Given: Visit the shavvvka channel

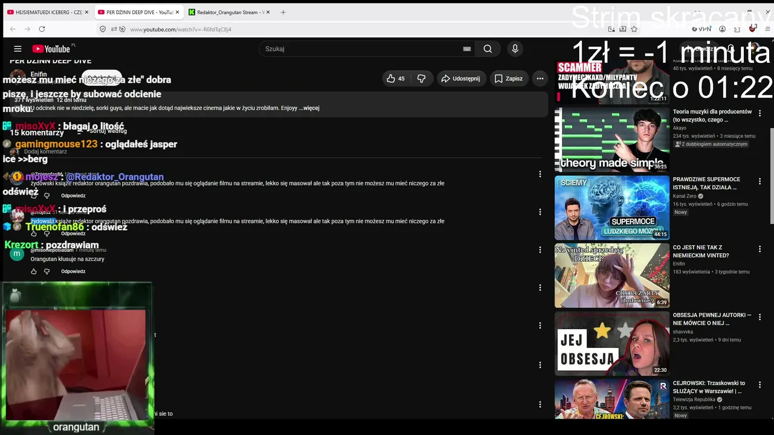Looking at the screenshot, I should (683, 332).
